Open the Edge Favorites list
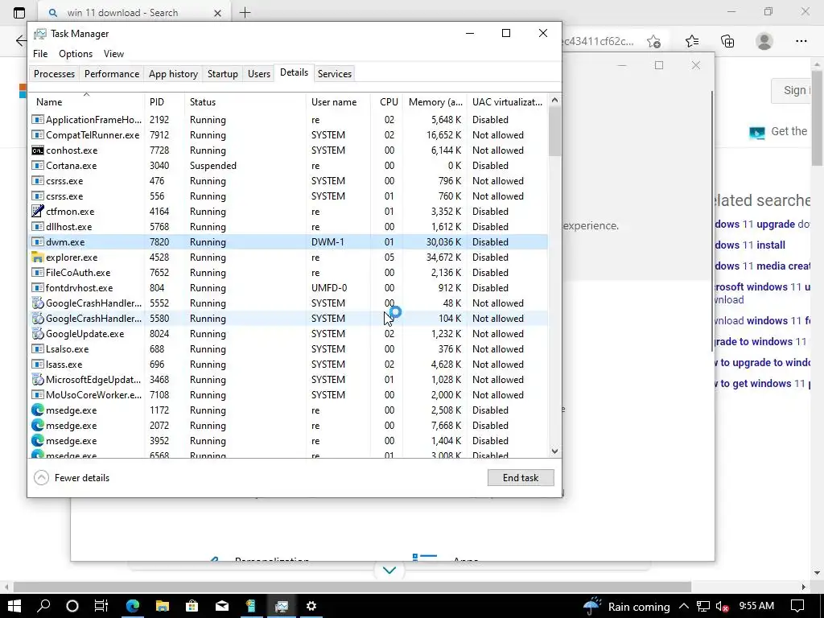The height and width of the screenshot is (618, 824). [692, 41]
